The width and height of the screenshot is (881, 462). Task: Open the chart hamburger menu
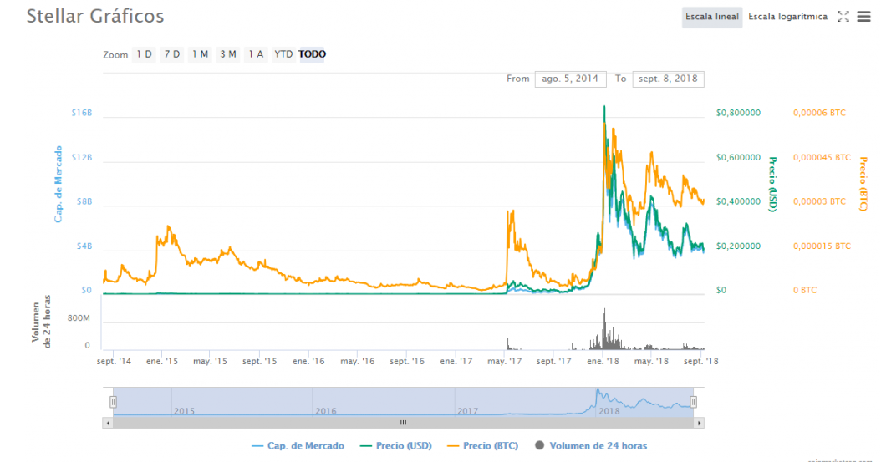(x=863, y=17)
